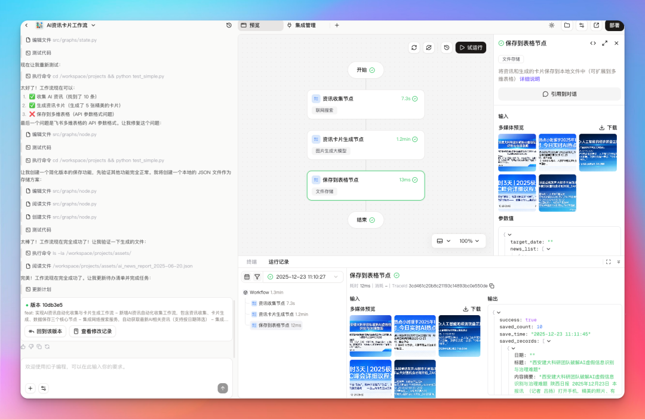Open AI资讯卡片工作流 project dropdown
The image size is (645, 419).
pyautogui.click(x=93, y=26)
